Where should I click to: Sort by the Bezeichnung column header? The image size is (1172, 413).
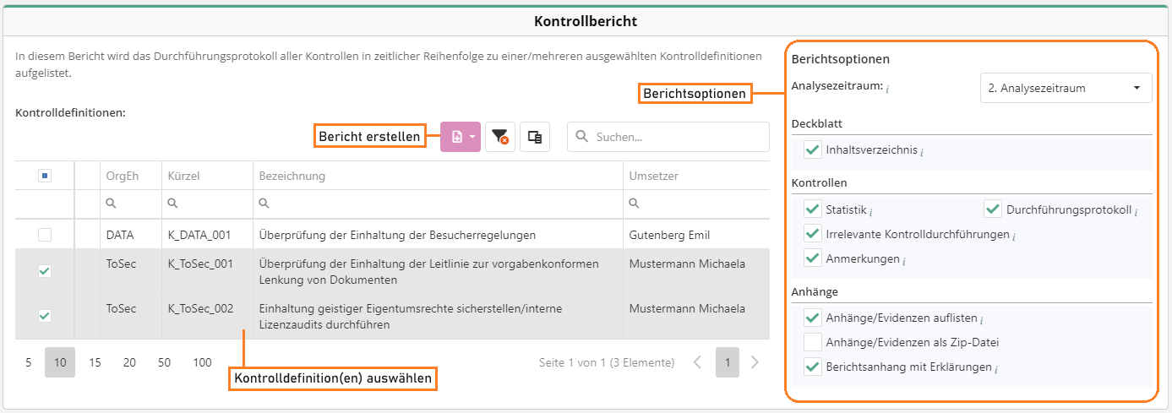click(292, 176)
